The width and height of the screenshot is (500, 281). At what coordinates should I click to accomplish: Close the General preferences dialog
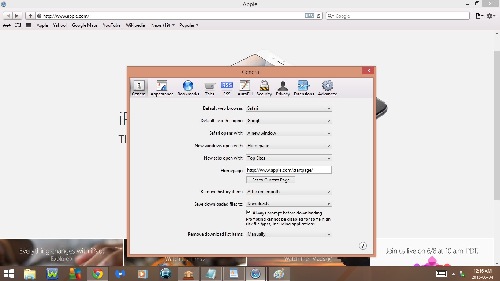[x=368, y=71]
